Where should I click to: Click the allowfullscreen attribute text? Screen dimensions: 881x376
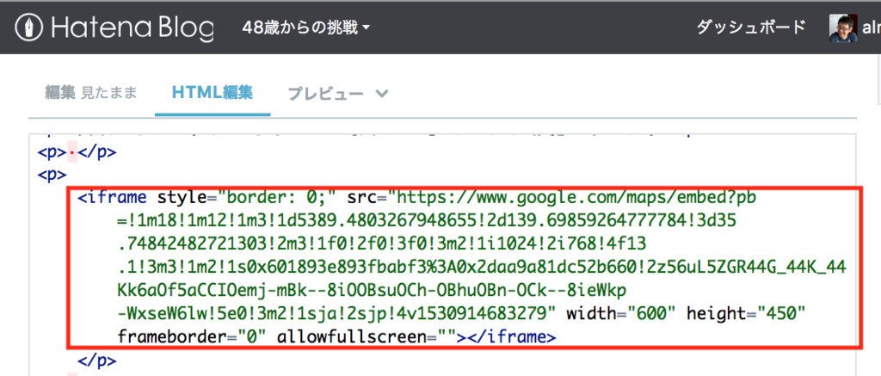pos(366,337)
